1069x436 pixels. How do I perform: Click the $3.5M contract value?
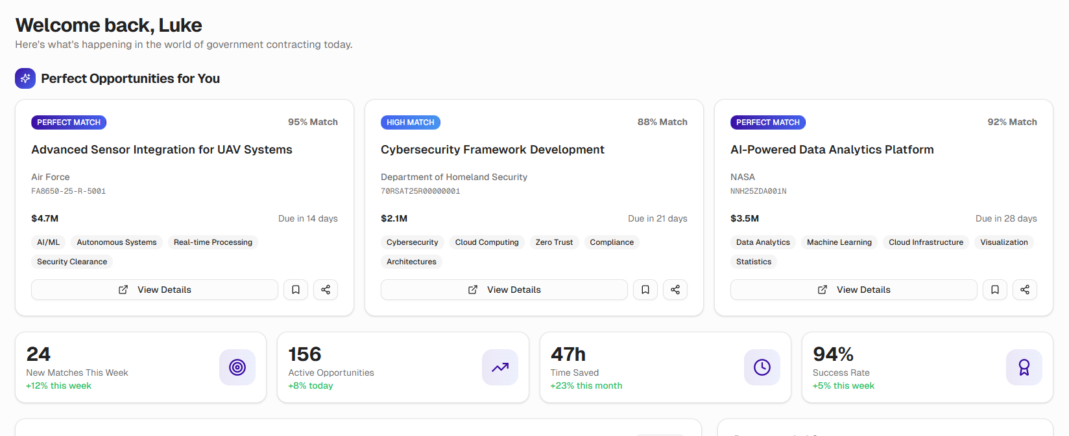pos(745,218)
